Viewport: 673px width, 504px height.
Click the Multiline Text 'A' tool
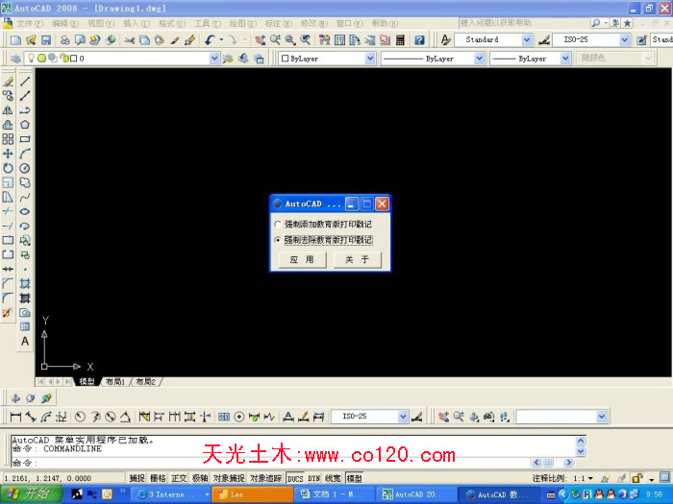[25, 341]
